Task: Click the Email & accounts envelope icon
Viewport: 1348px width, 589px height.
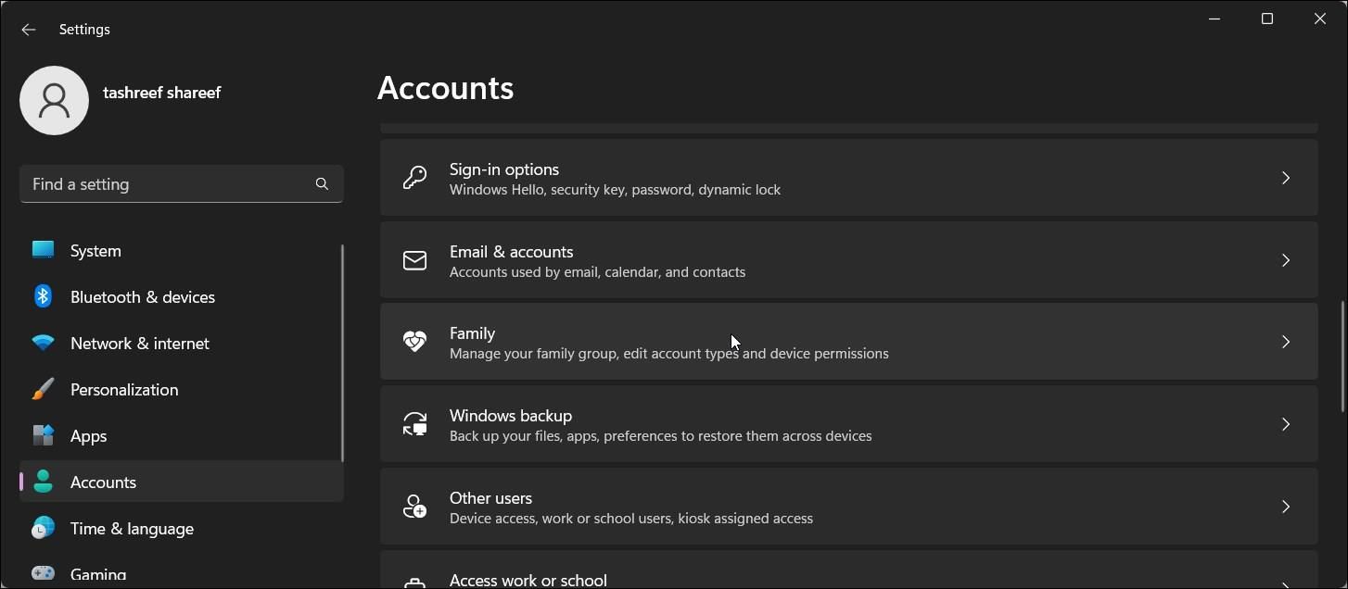Action: tap(414, 260)
